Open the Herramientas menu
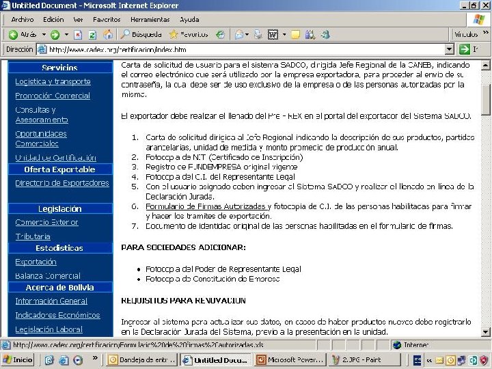 click(x=150, y=19)
